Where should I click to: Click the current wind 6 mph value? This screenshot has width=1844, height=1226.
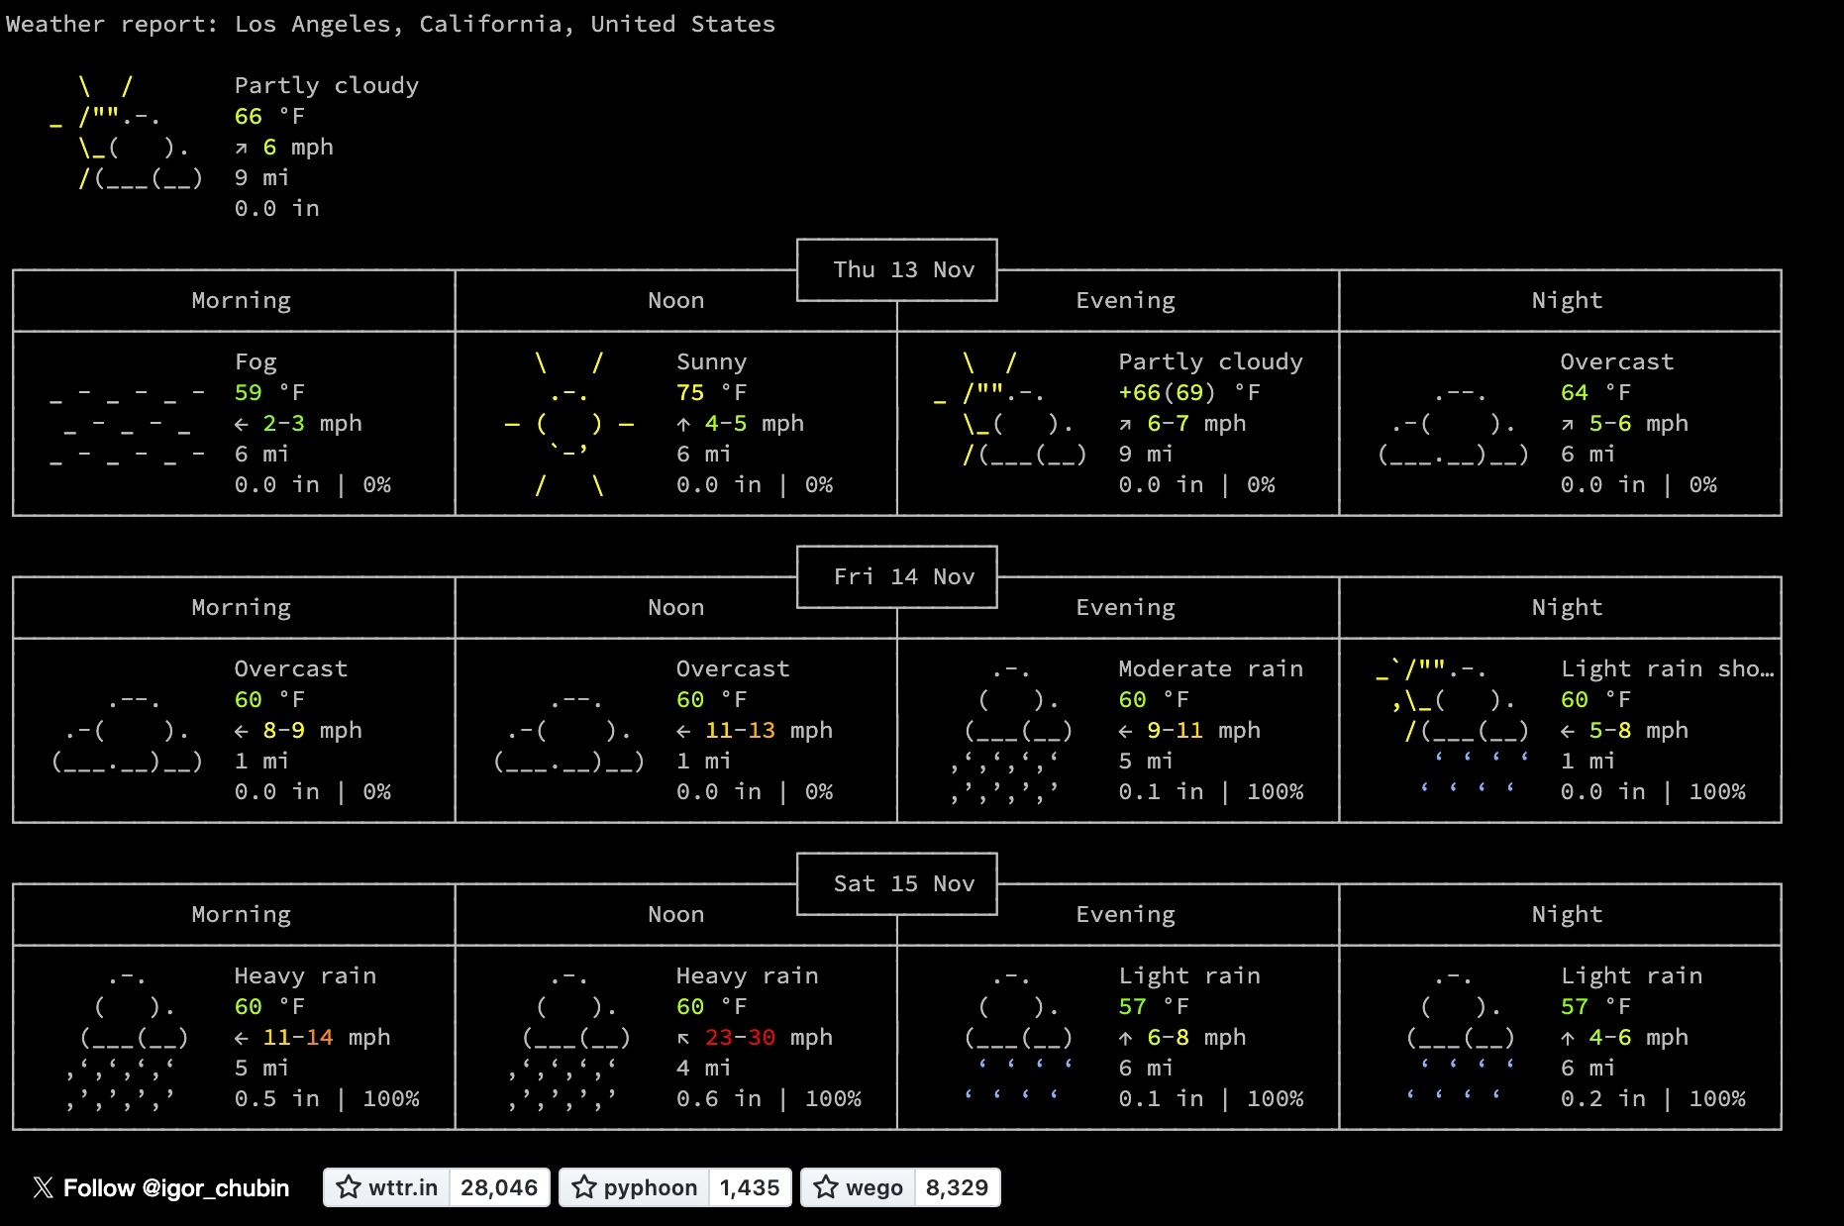(284, 147)
